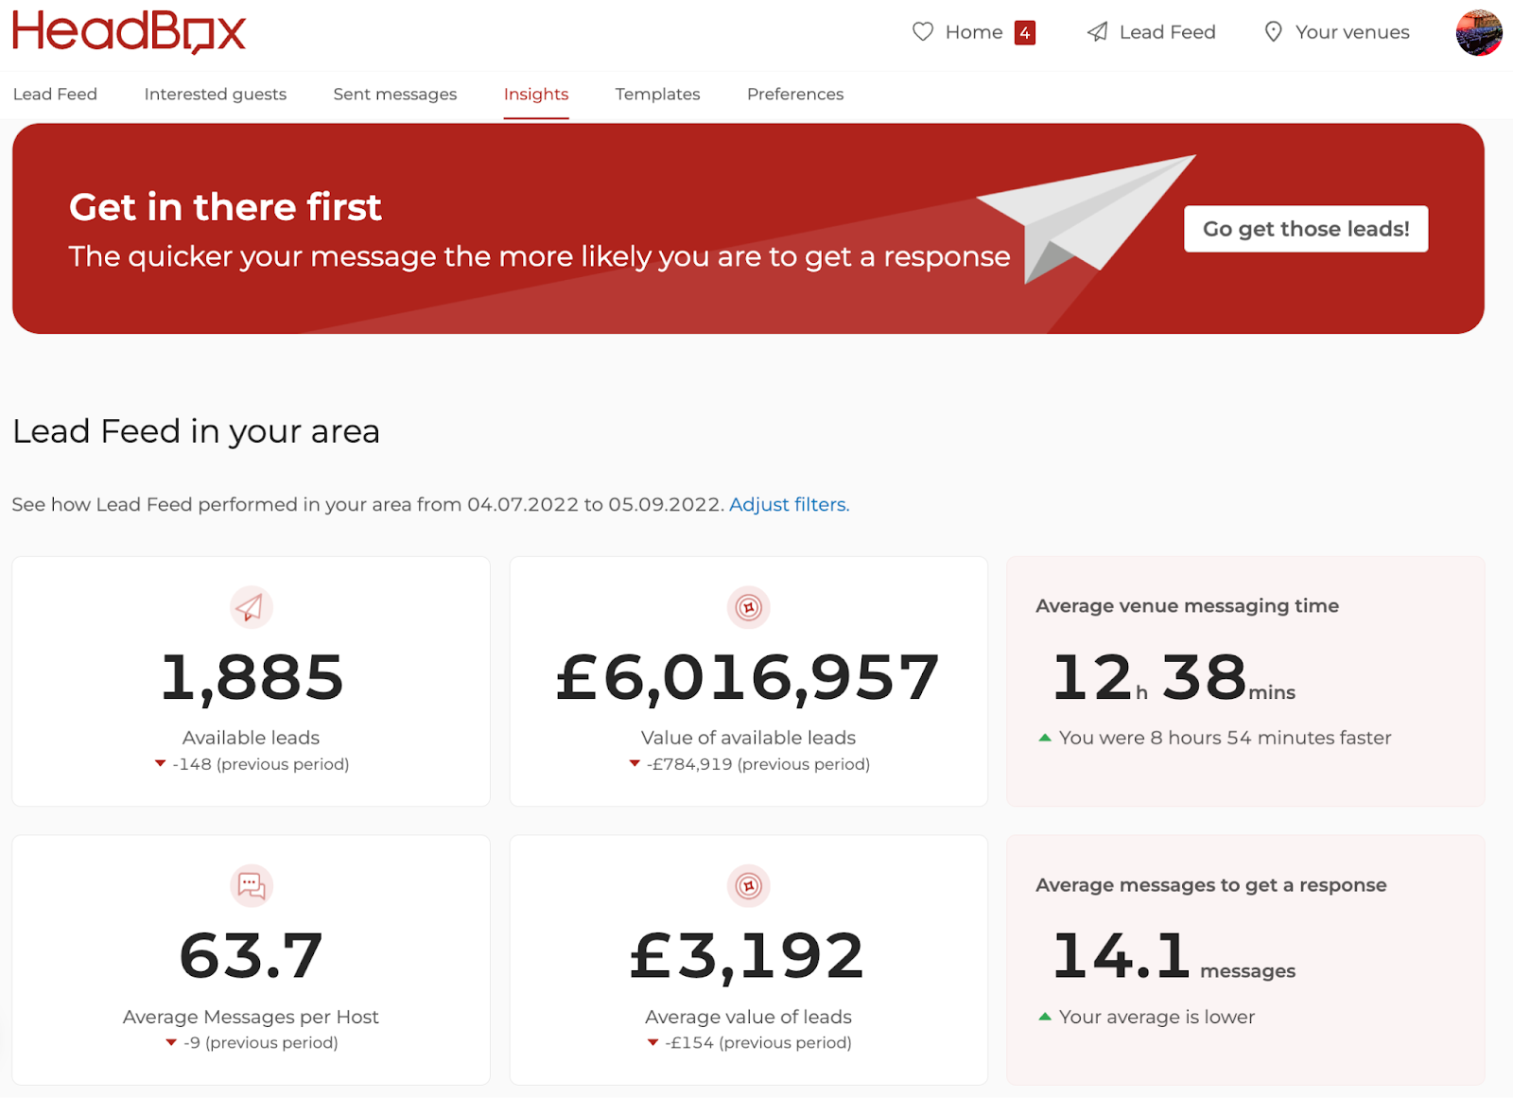Click You were 8 hours 54 minutes faster text
This screenshot has width=1513, height=1098.
point(1225,738)
